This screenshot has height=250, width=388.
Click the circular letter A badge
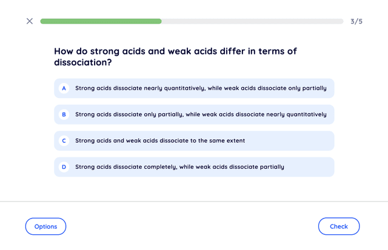64,88
